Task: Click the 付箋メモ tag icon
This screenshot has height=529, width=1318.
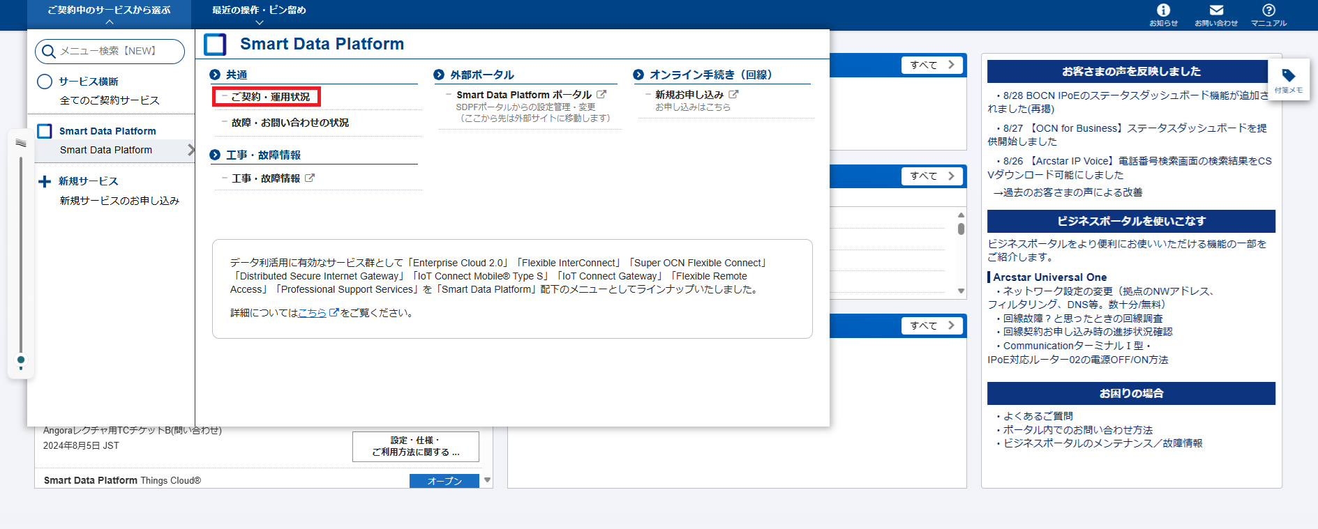Action: coord(1288,76)
